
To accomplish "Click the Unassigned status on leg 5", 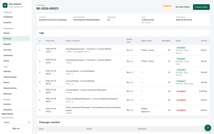I will tap(181, 91).
